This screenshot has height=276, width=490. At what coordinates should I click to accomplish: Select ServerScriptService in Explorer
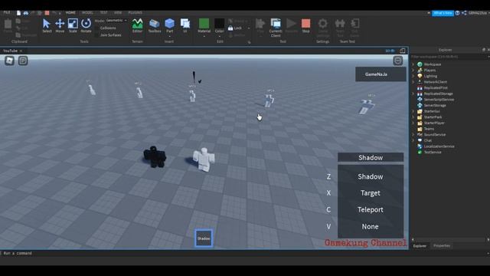tap(439, 100)
